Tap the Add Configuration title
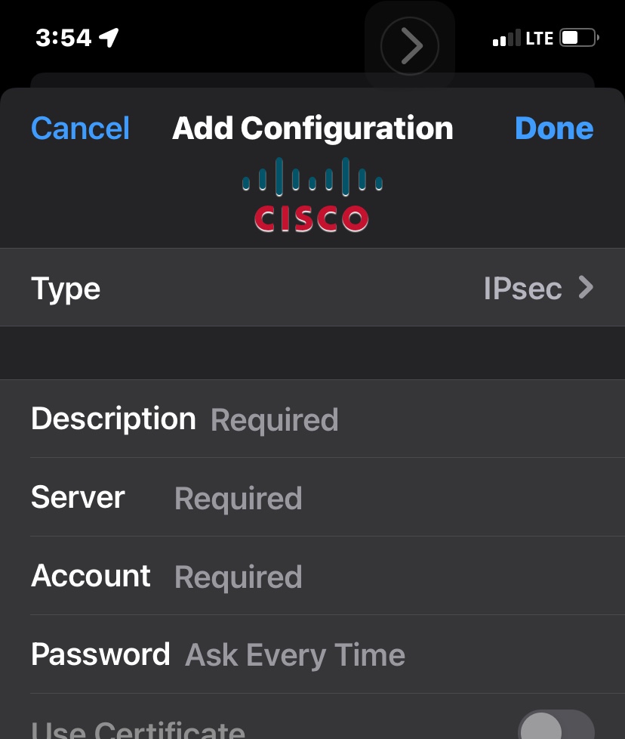 click(312, 128)
